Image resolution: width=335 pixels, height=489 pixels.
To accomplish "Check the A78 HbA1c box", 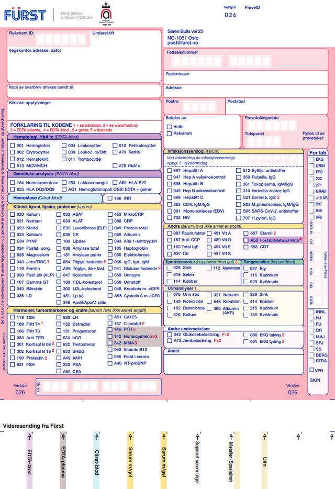I will (115, 165).
